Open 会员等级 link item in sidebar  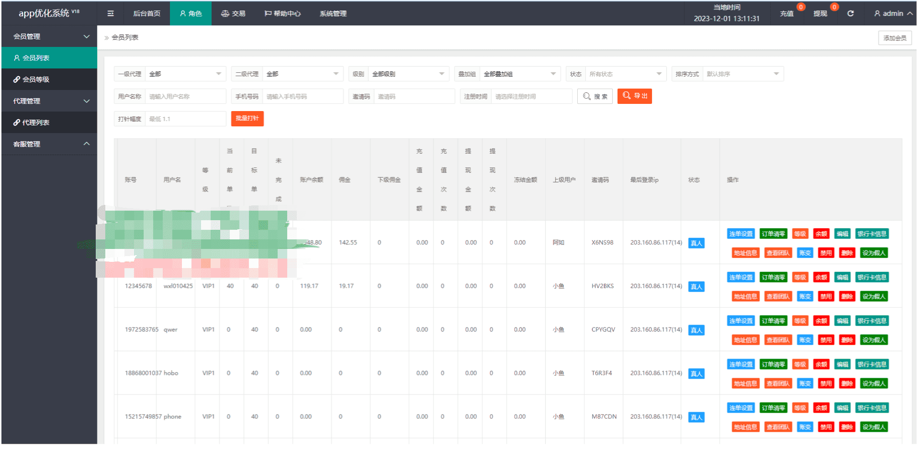[x=49, y=79]
